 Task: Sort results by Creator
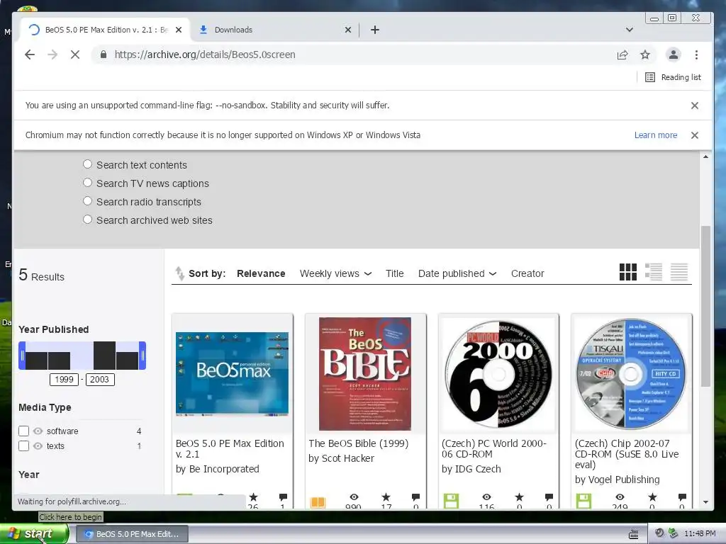point(527,273)
